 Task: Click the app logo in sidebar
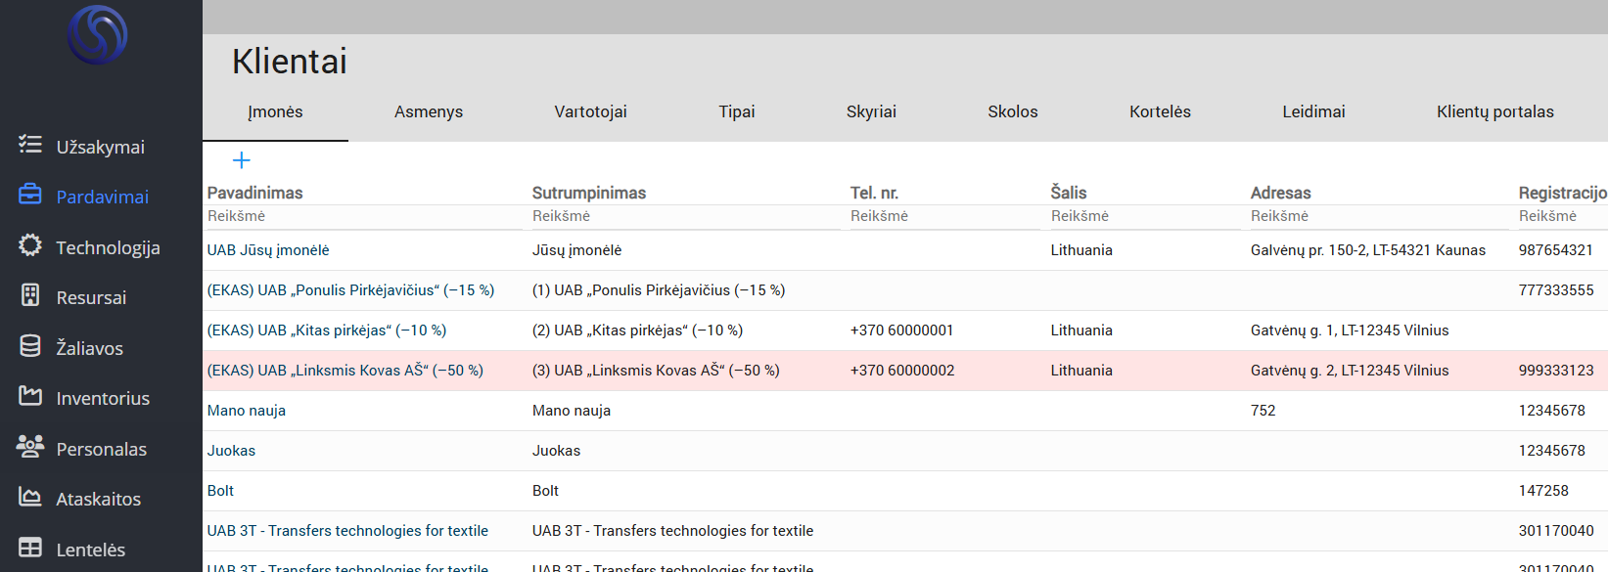coord(98,35)
